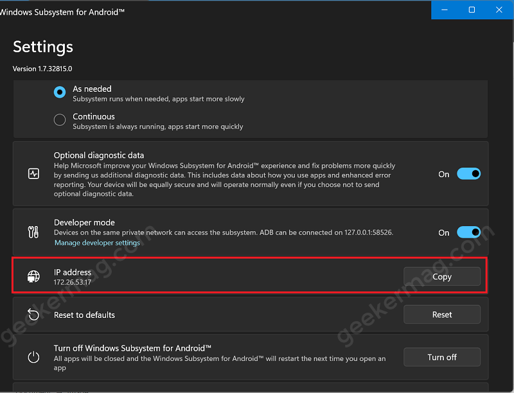Click the IP value 172.26.53.17

[x=73, y=283]
